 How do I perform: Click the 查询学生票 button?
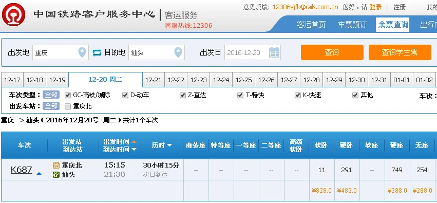(x=400, y=52)
